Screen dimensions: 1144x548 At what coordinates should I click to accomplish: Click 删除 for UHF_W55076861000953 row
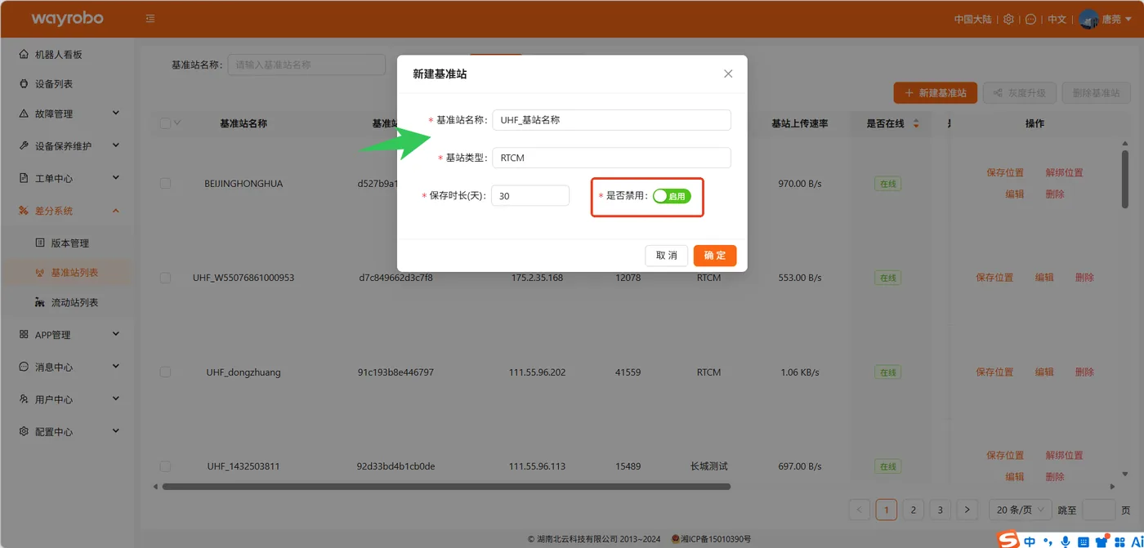1084,278
